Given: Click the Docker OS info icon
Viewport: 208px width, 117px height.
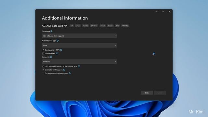Looking at the screenshot, I should coord(51,57).
